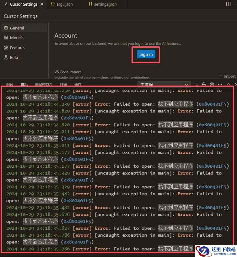Image resolution: width=237 pixels, height=257 pixels.
Task: Click the argv.json braces file icon
Action: (53, 4)
